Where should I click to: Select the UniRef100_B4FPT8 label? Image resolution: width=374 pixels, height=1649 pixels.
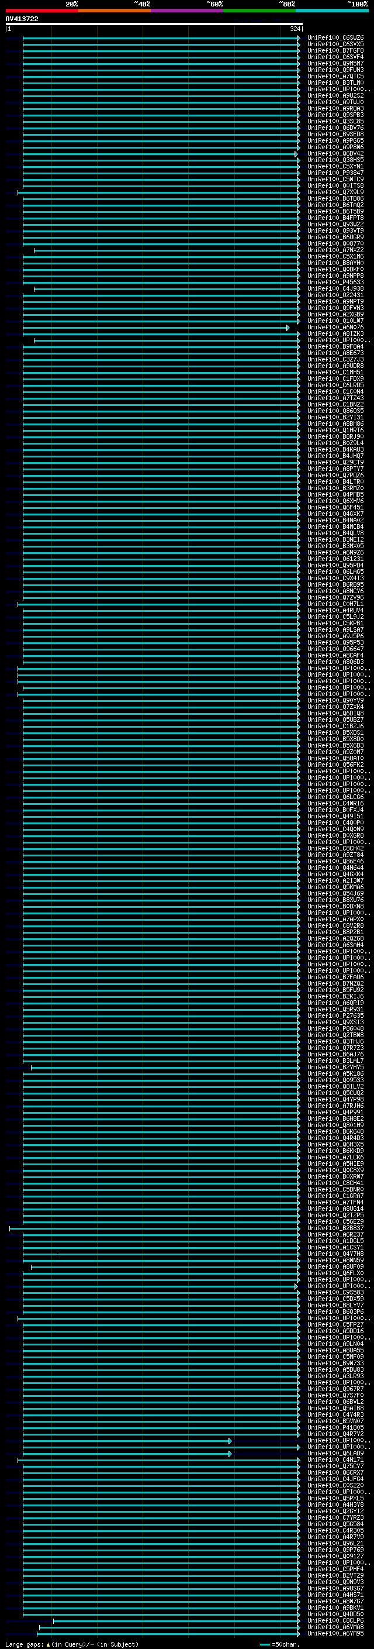point(335,218)
